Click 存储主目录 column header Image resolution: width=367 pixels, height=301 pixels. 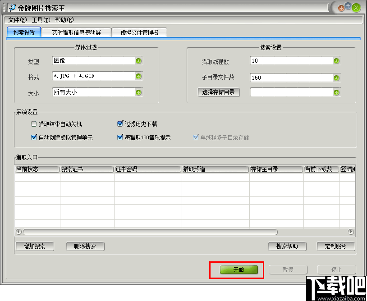(x=276, y=169)
